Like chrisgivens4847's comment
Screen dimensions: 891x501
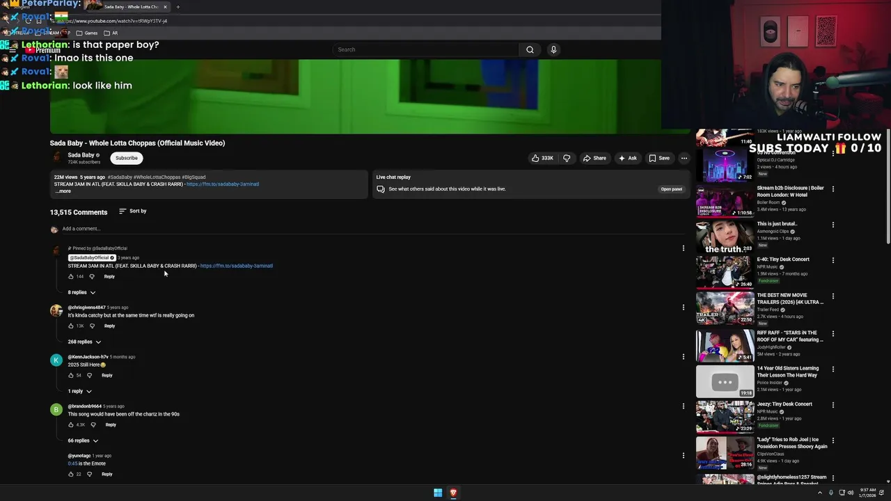(x=71, y=326)
